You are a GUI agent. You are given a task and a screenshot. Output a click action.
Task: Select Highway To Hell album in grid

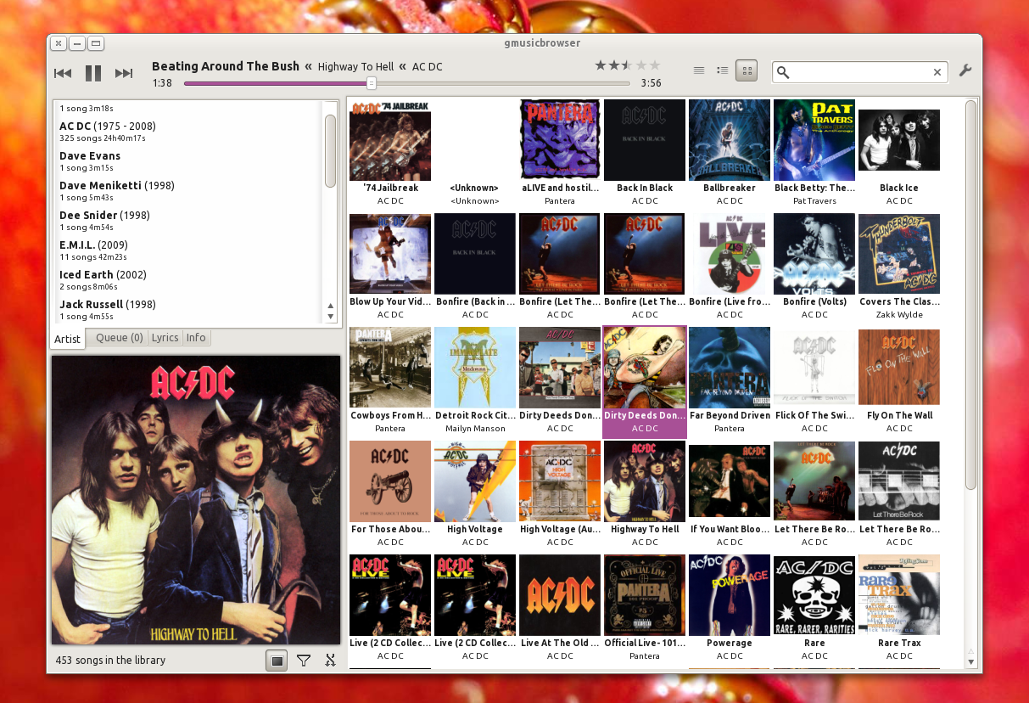coord(645,494)
